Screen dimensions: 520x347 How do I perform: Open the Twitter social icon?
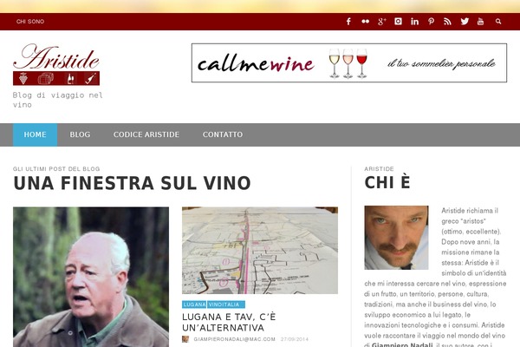(x=465, y=22)
